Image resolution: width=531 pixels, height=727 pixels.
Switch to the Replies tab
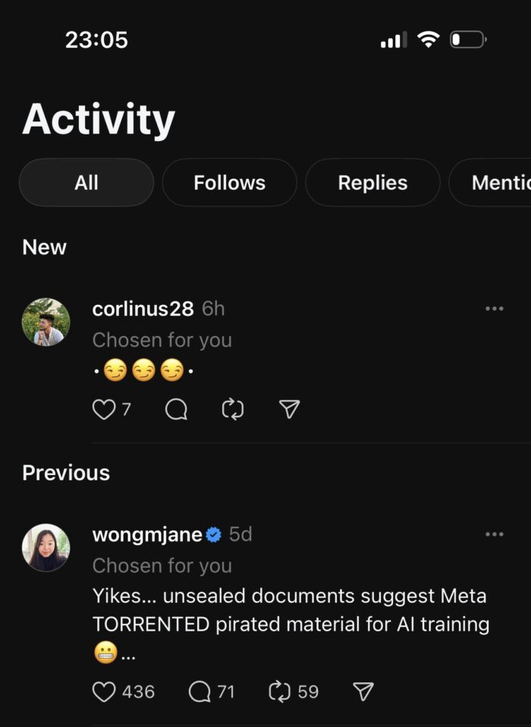pyautogui.click(x=372, y=183)
